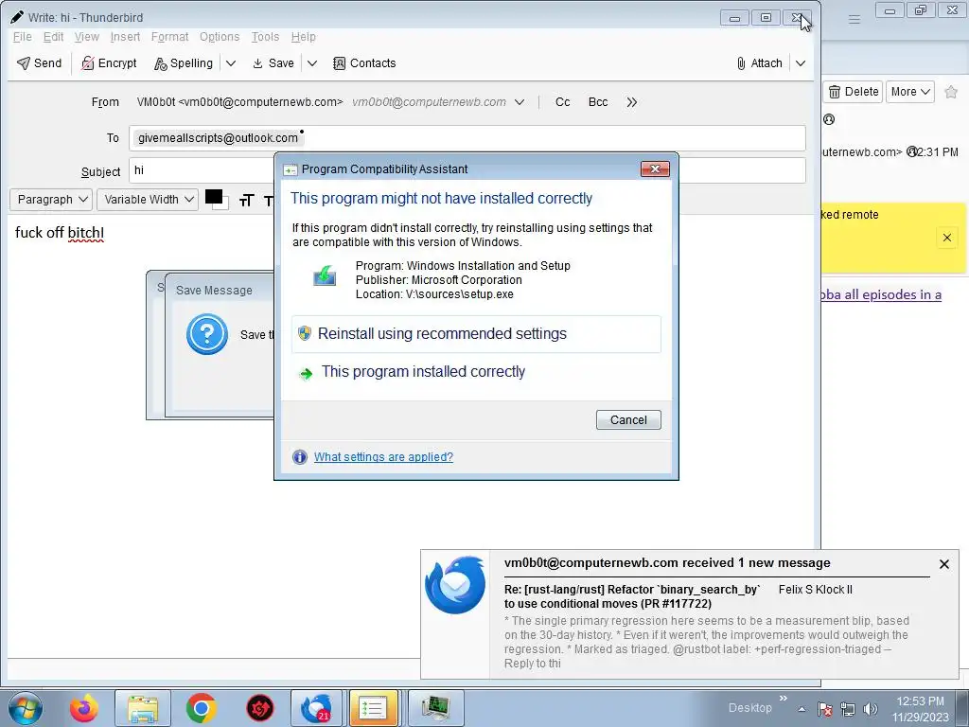Open the Windows Start menu
Image resolution: width=969 pixels, height=727 pixels.
[x=24, y=708]
